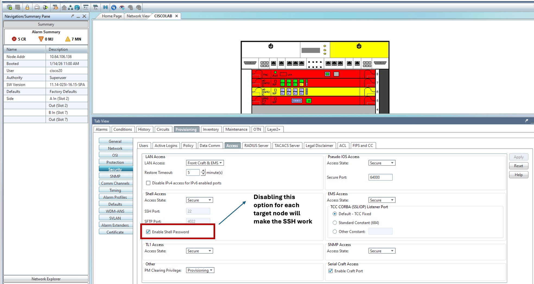
Task: Open the RADIUS Server subtab
Action: [256, 146]
